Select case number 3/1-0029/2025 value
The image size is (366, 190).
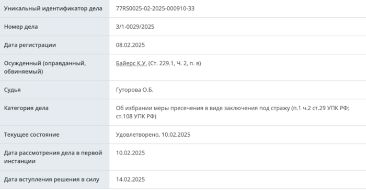click(x=135, y=27)
